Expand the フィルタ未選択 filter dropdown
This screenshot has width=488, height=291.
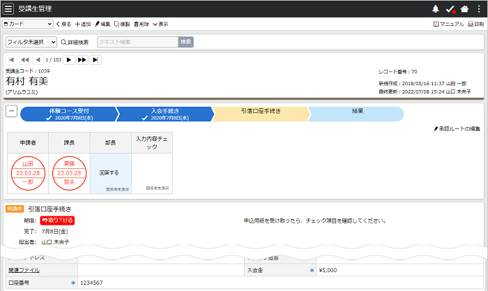click(31, 42)
